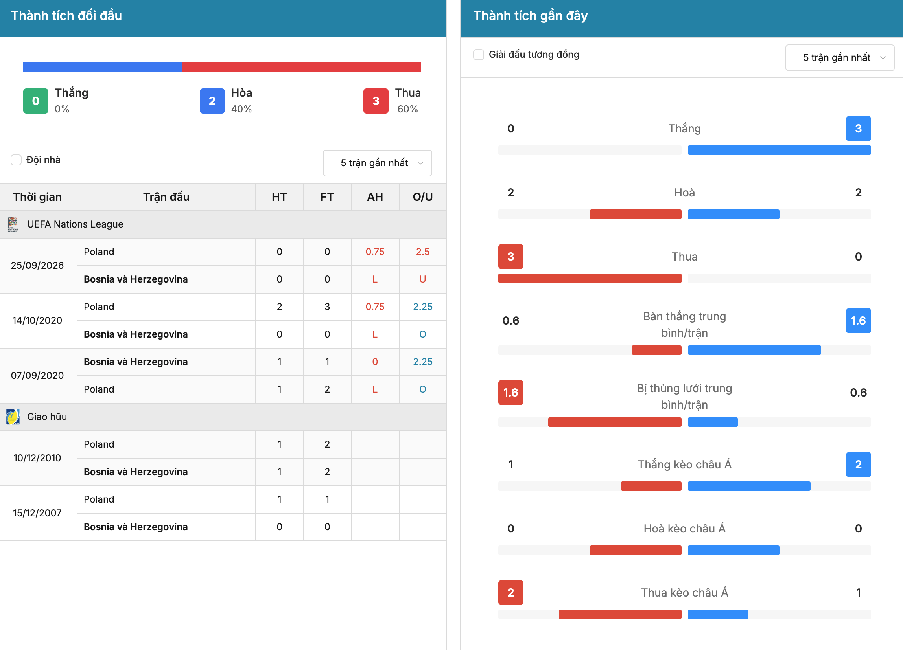Screen dimensions: 903x650
Task: Click the Thành tích đối đầu panel title
Action: (x=66, y=15)
